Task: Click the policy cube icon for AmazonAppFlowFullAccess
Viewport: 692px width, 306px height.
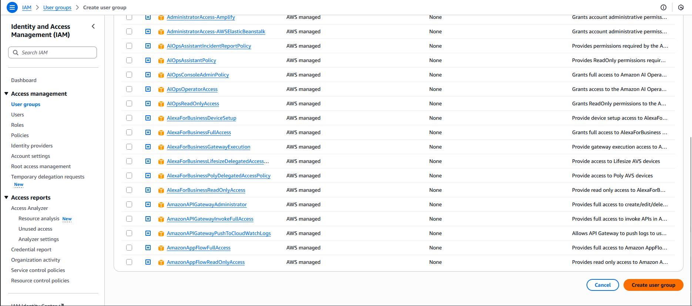Action: tap(161, 248)
